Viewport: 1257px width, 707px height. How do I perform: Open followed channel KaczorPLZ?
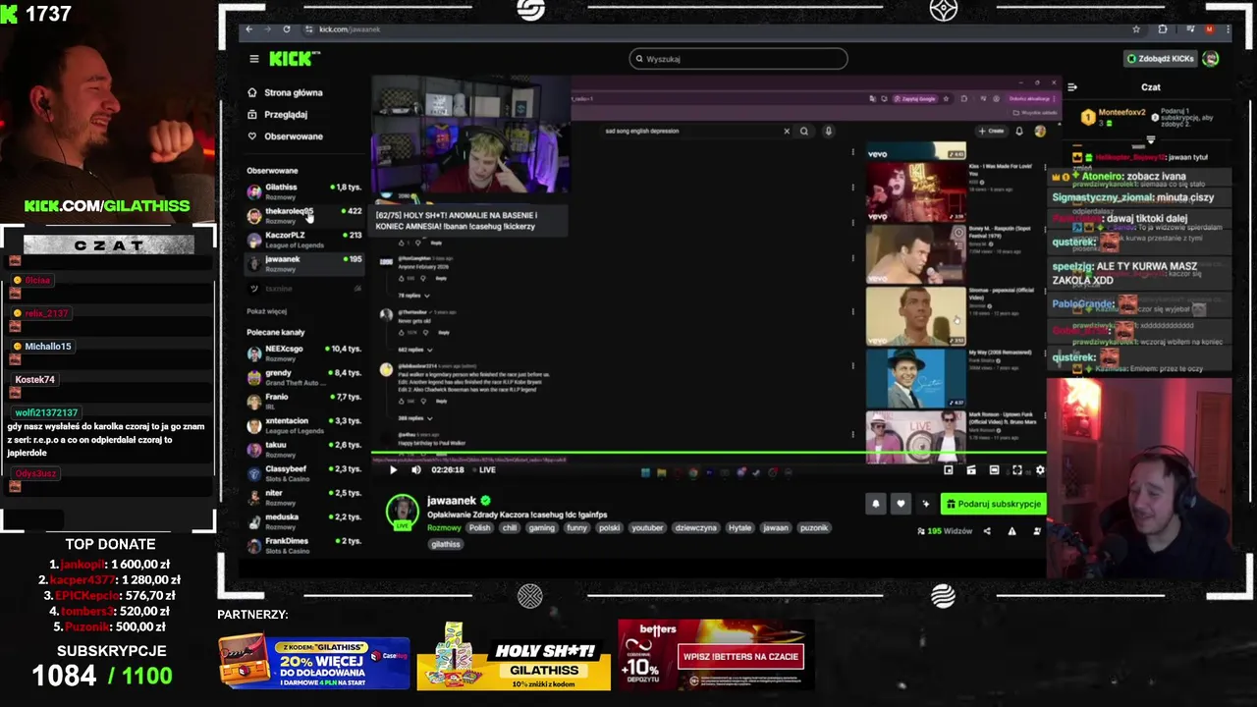303,239
